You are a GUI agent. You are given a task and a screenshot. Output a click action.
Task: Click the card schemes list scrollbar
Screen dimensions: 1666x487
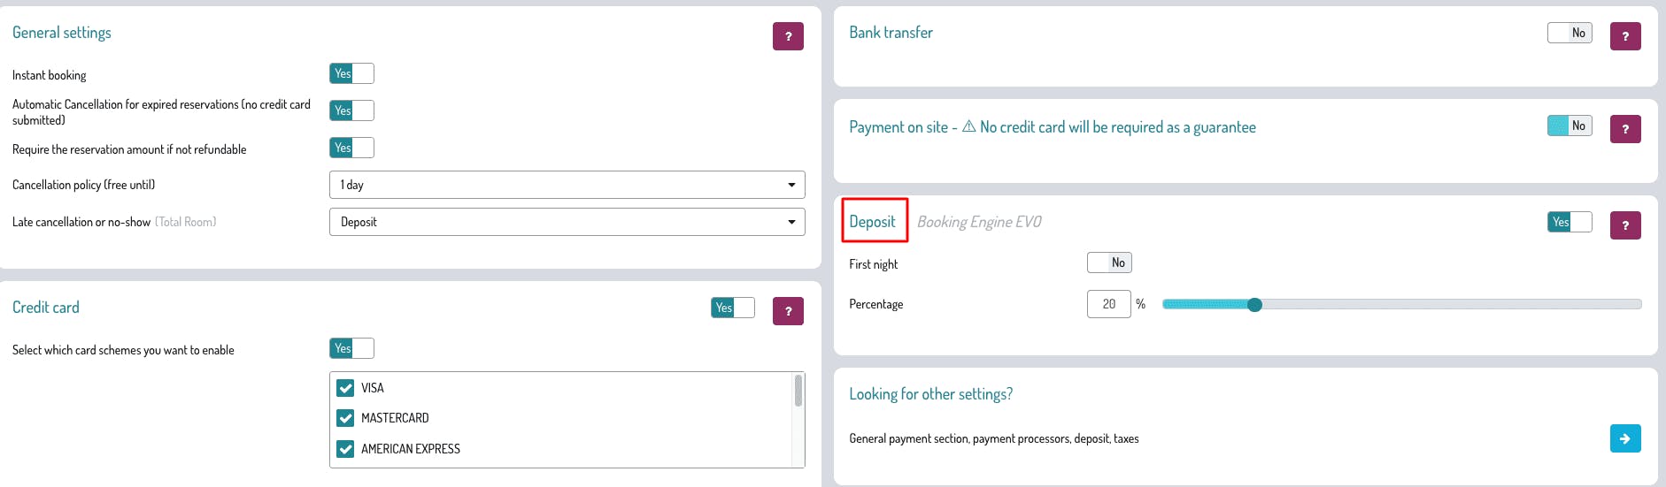point(798,392)
